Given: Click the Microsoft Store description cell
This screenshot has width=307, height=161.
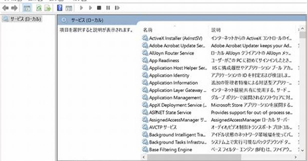Looking at the screenshot, I should click(x=251, y=105).
